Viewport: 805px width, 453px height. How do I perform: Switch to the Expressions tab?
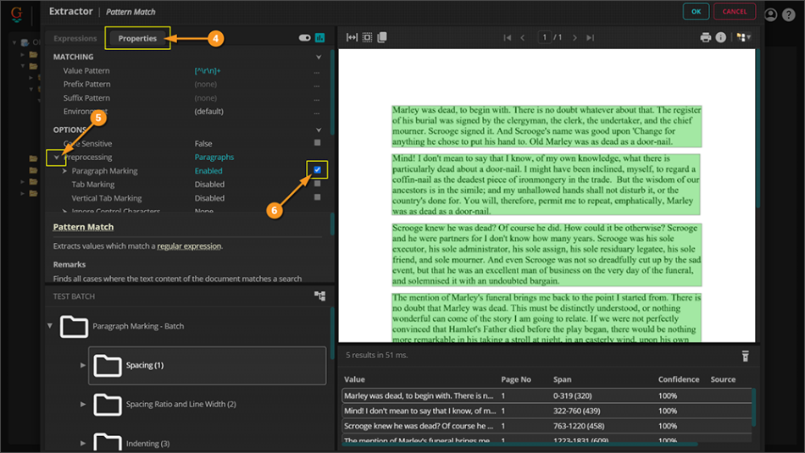[75, 38]
